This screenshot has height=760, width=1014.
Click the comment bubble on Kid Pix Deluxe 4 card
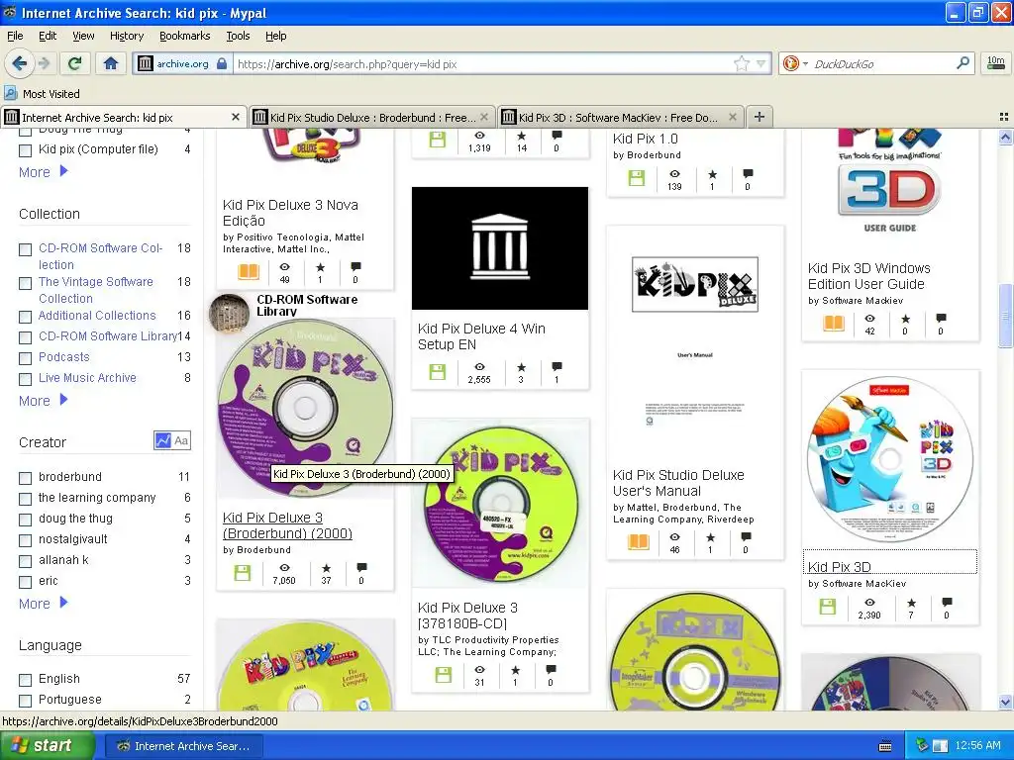557,367
